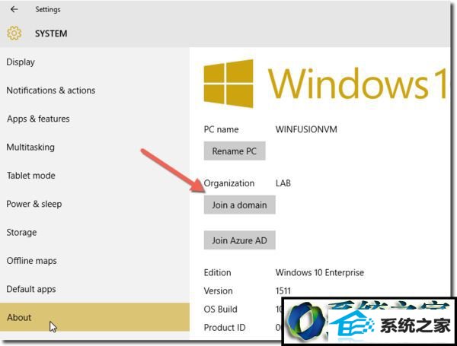Screen dimensions: 457x346
Task: Click the PC name label
Action: coord(221,129)
